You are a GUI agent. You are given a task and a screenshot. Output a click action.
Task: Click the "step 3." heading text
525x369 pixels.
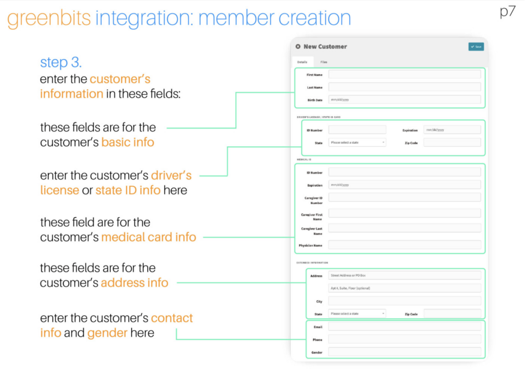point(60,62)
